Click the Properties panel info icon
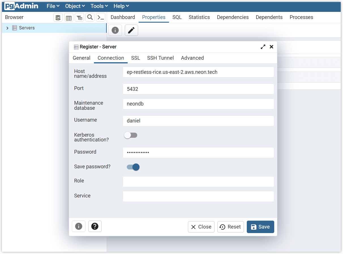This screenshot has width=343, height=254. click(x=115, y=30)
